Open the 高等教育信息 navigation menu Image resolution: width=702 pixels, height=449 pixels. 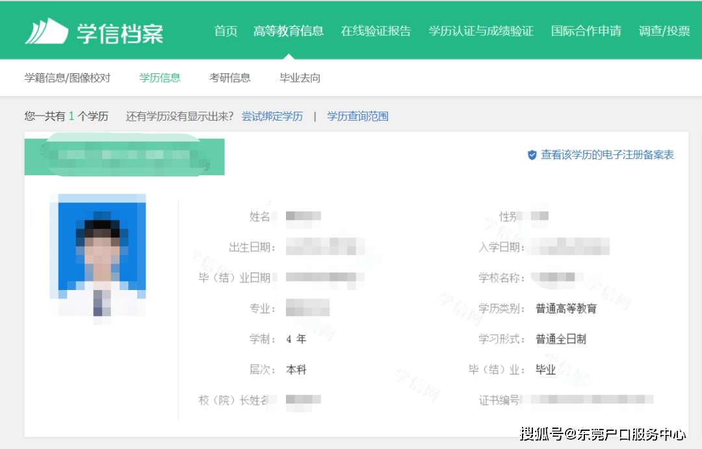pyautogui.click(x=289, y=30)
